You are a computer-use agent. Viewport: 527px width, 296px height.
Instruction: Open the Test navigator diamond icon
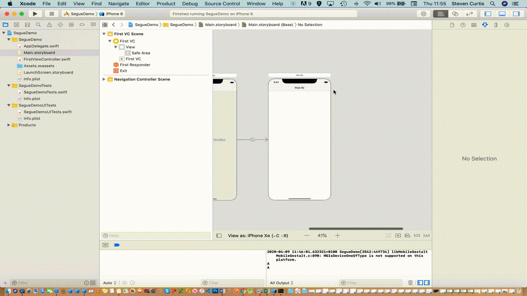[x=60, y=25]
